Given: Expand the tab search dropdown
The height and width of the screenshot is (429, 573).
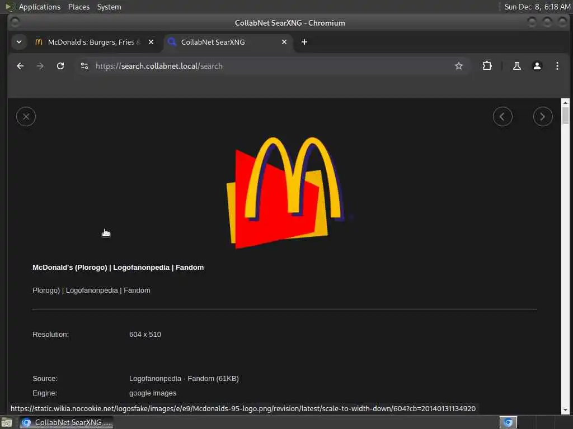Looking at the screenshot, I should point(19,42).
